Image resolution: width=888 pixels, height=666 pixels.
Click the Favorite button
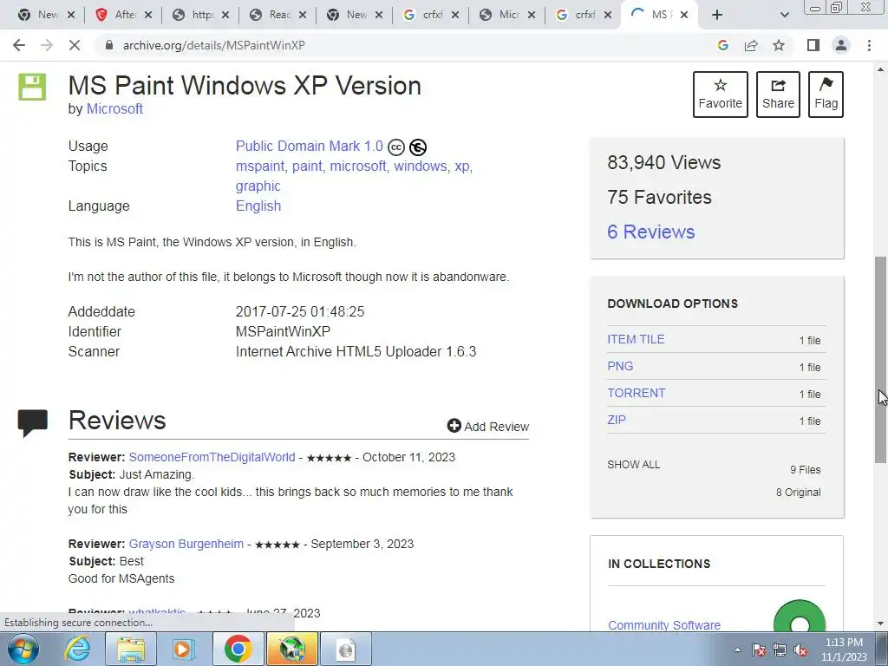pyautogui.click(x=721, y=95)
